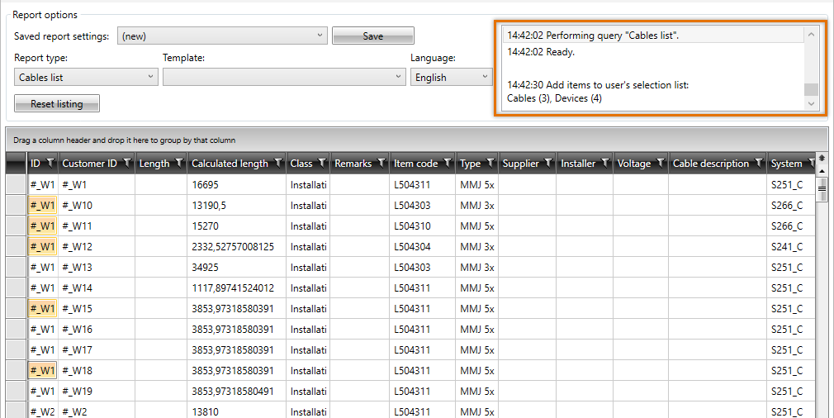The width and height of the screenshot is (834, 418).
Task: Click filter icon in Length column
Action: coord(179,164)
